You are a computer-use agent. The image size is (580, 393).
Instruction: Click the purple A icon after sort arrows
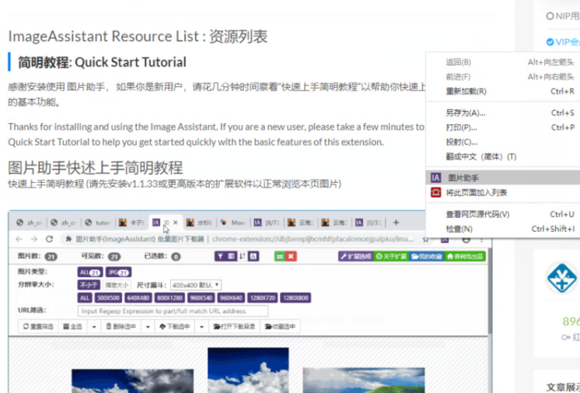pyautogui.click(x=253, y=256)
